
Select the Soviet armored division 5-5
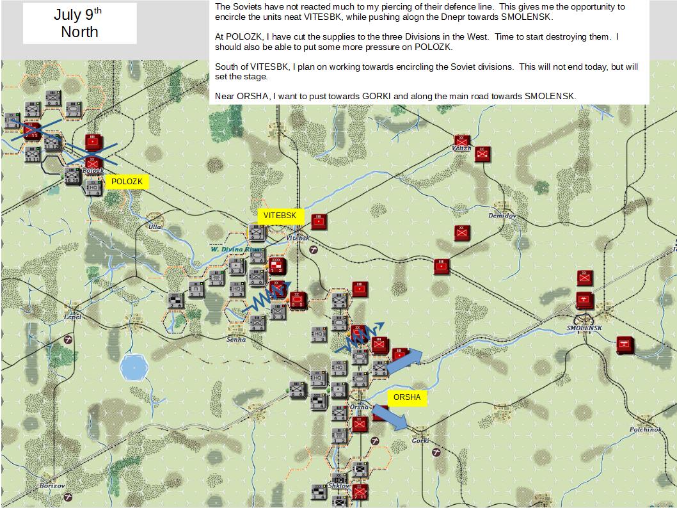(297, 300)
